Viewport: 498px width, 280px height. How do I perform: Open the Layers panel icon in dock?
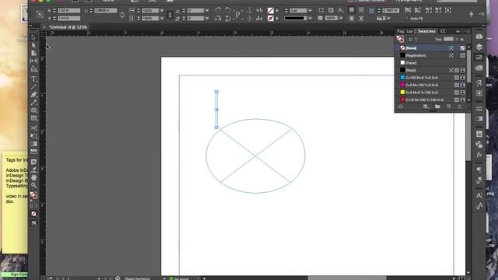click(479, 47)
